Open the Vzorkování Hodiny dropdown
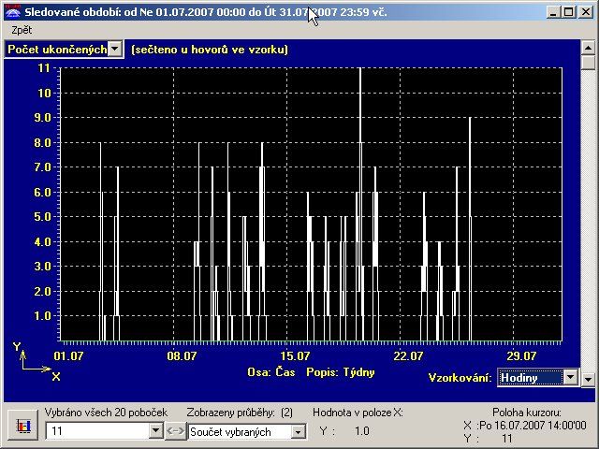Screen dimensions: 599x449 [x=570, y=377]
